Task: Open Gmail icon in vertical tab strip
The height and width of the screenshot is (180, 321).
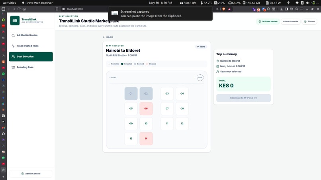Action: point(3,128)
